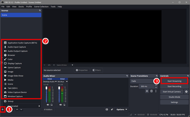Click Start Recording button
Image resolution: width=190 pixels, height=117 pixels.
(175, 86)
